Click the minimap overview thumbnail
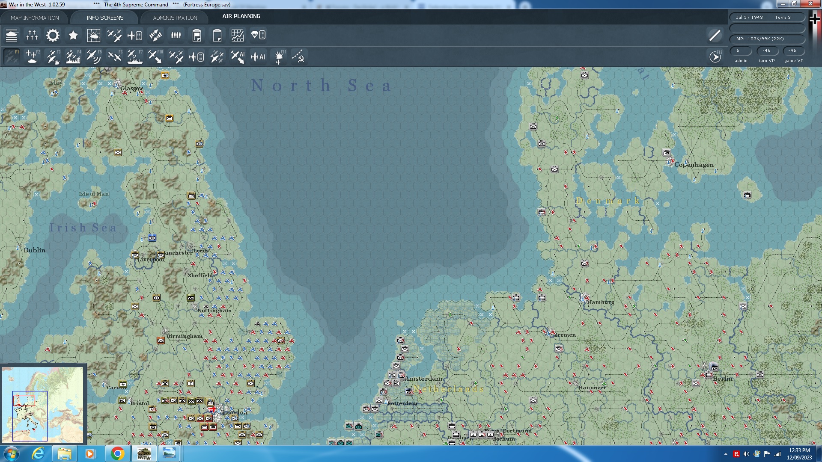Viewport: 822px width, 462px height. coord(43,404)
